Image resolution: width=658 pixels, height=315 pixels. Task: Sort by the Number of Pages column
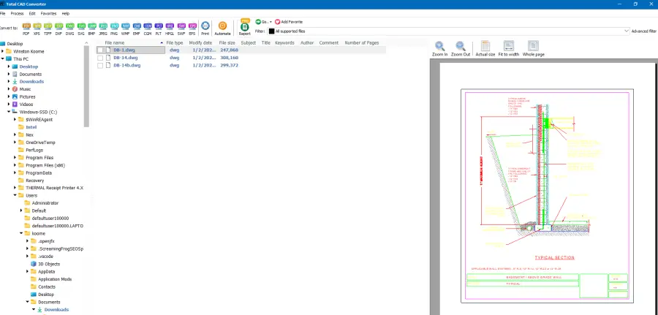(362, 43)
